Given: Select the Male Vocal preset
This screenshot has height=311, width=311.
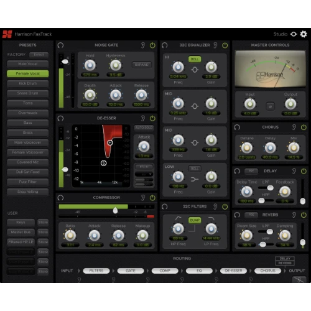Looking at the screenshot, I should coord(28,64).
